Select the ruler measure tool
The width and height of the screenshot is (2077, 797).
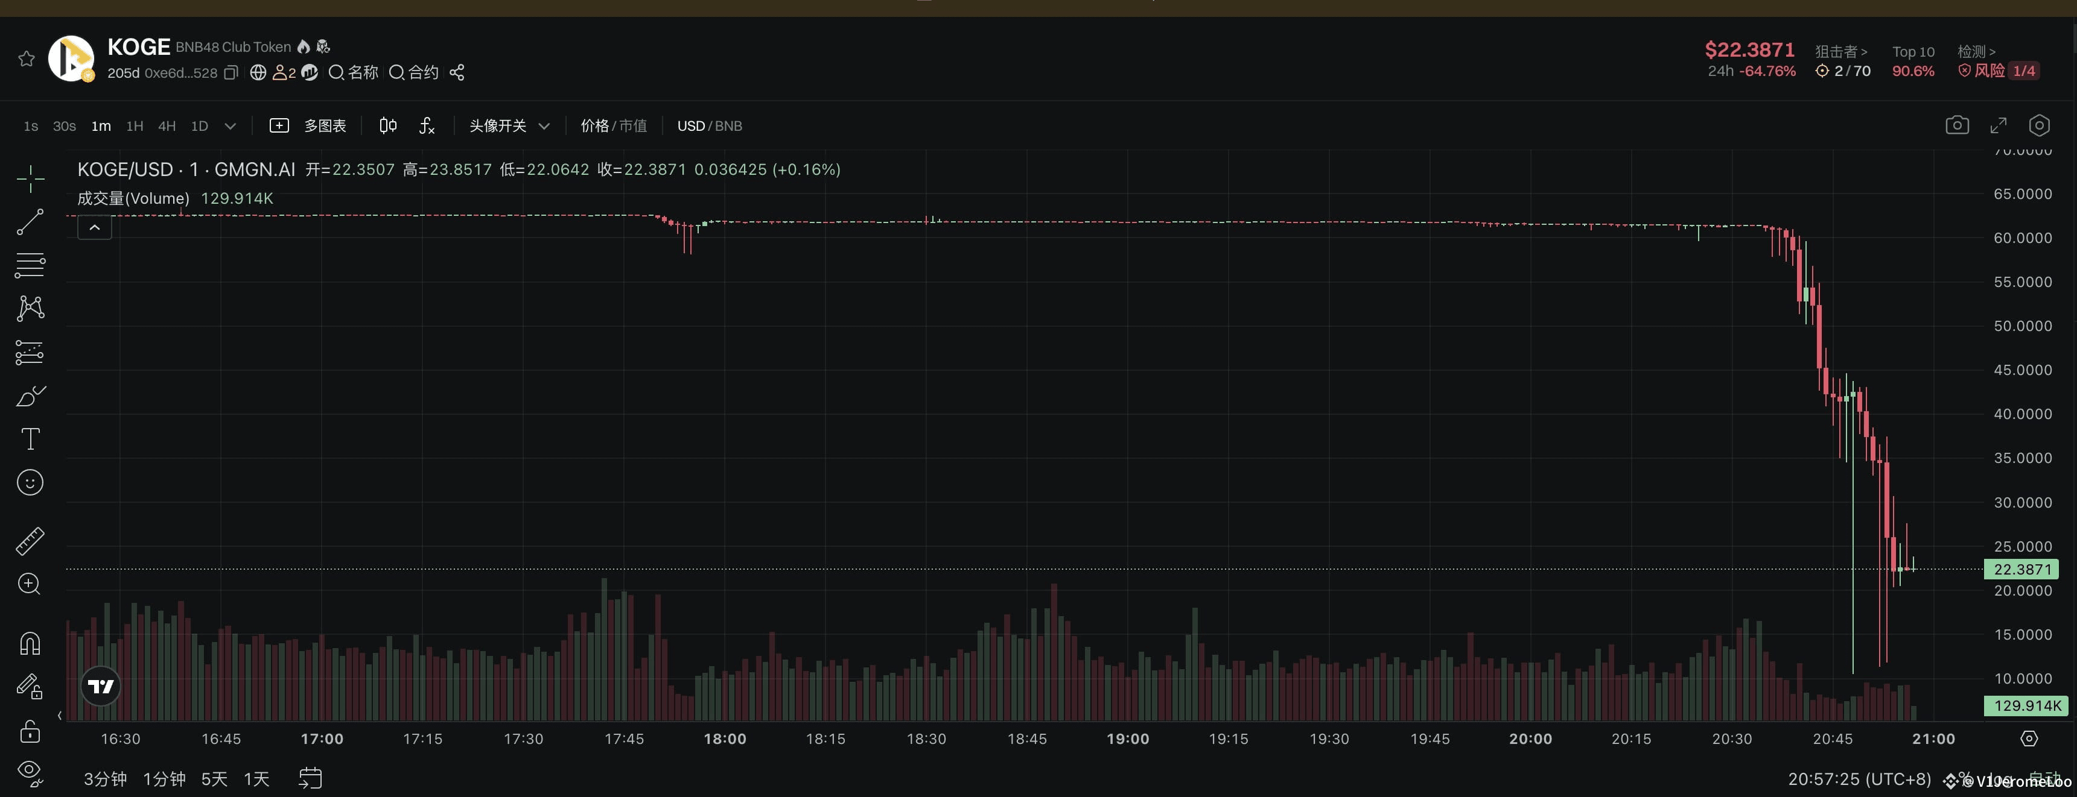click(x=31, y=541)
